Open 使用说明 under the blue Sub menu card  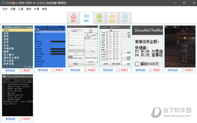click(x=43, y=70)
